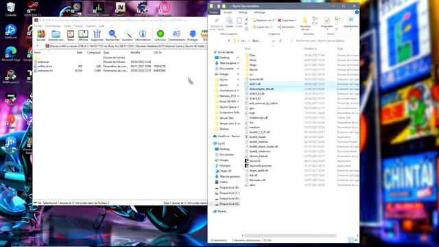Open the Déplacer vers dropdown
The width and height of the screenshot is (439, 247).
[263, 21]
